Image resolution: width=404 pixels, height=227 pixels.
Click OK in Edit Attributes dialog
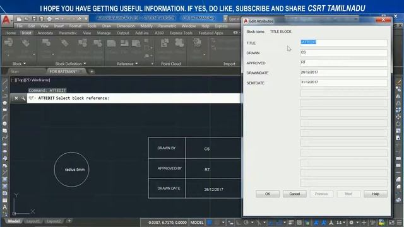[x=268, y=194]
